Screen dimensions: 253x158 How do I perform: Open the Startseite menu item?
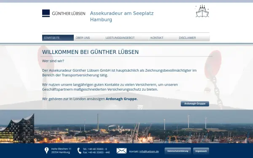pyautogui.click(x=58, y=38)
